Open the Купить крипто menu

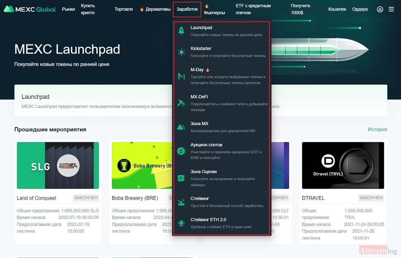pyautogui.click(x=88, y=9)
